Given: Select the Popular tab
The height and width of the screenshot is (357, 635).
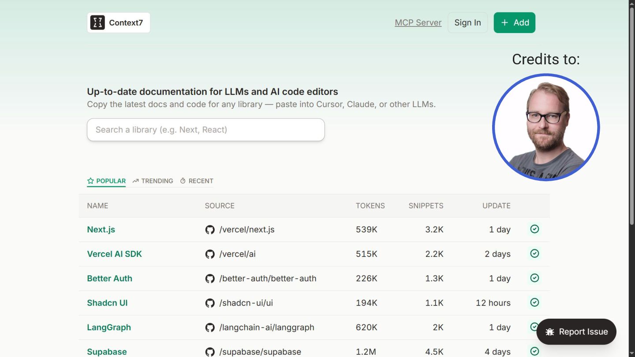Looking at the screenshot, I should tap(106, 181).
